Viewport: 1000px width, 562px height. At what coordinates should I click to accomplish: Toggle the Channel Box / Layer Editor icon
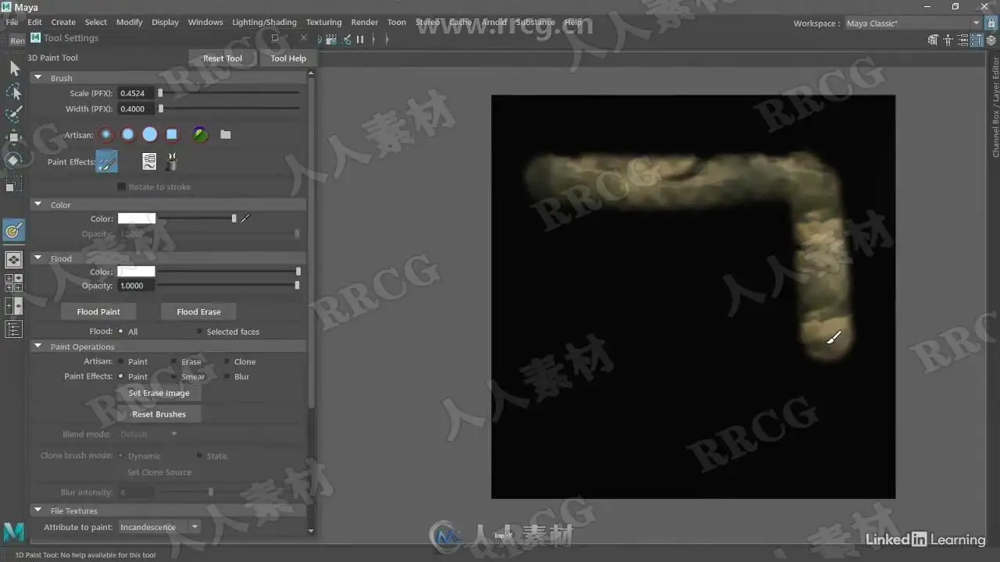tap(991, 40)
